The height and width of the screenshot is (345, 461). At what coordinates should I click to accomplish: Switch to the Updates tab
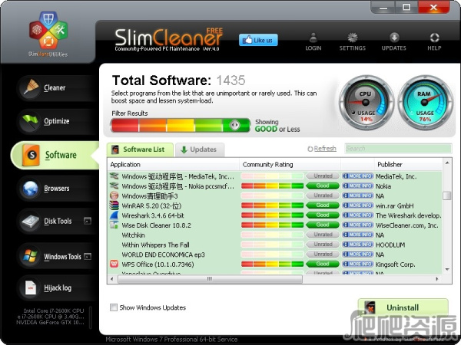(x=198, y=149)
